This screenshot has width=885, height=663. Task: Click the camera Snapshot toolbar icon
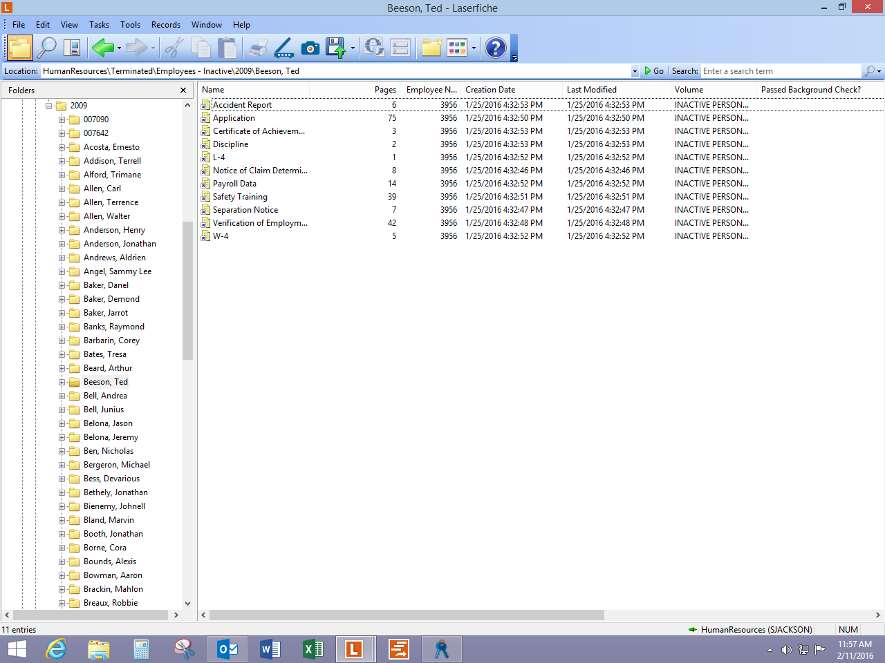(x=310, y=48)
